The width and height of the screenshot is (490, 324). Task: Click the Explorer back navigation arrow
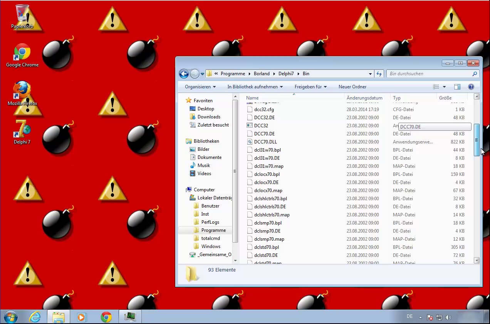click(184, 74)
